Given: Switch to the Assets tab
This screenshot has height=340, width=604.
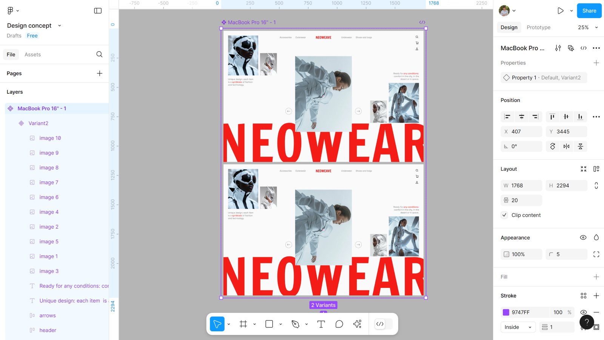Looking at the screenshot, I should [32, 54].
